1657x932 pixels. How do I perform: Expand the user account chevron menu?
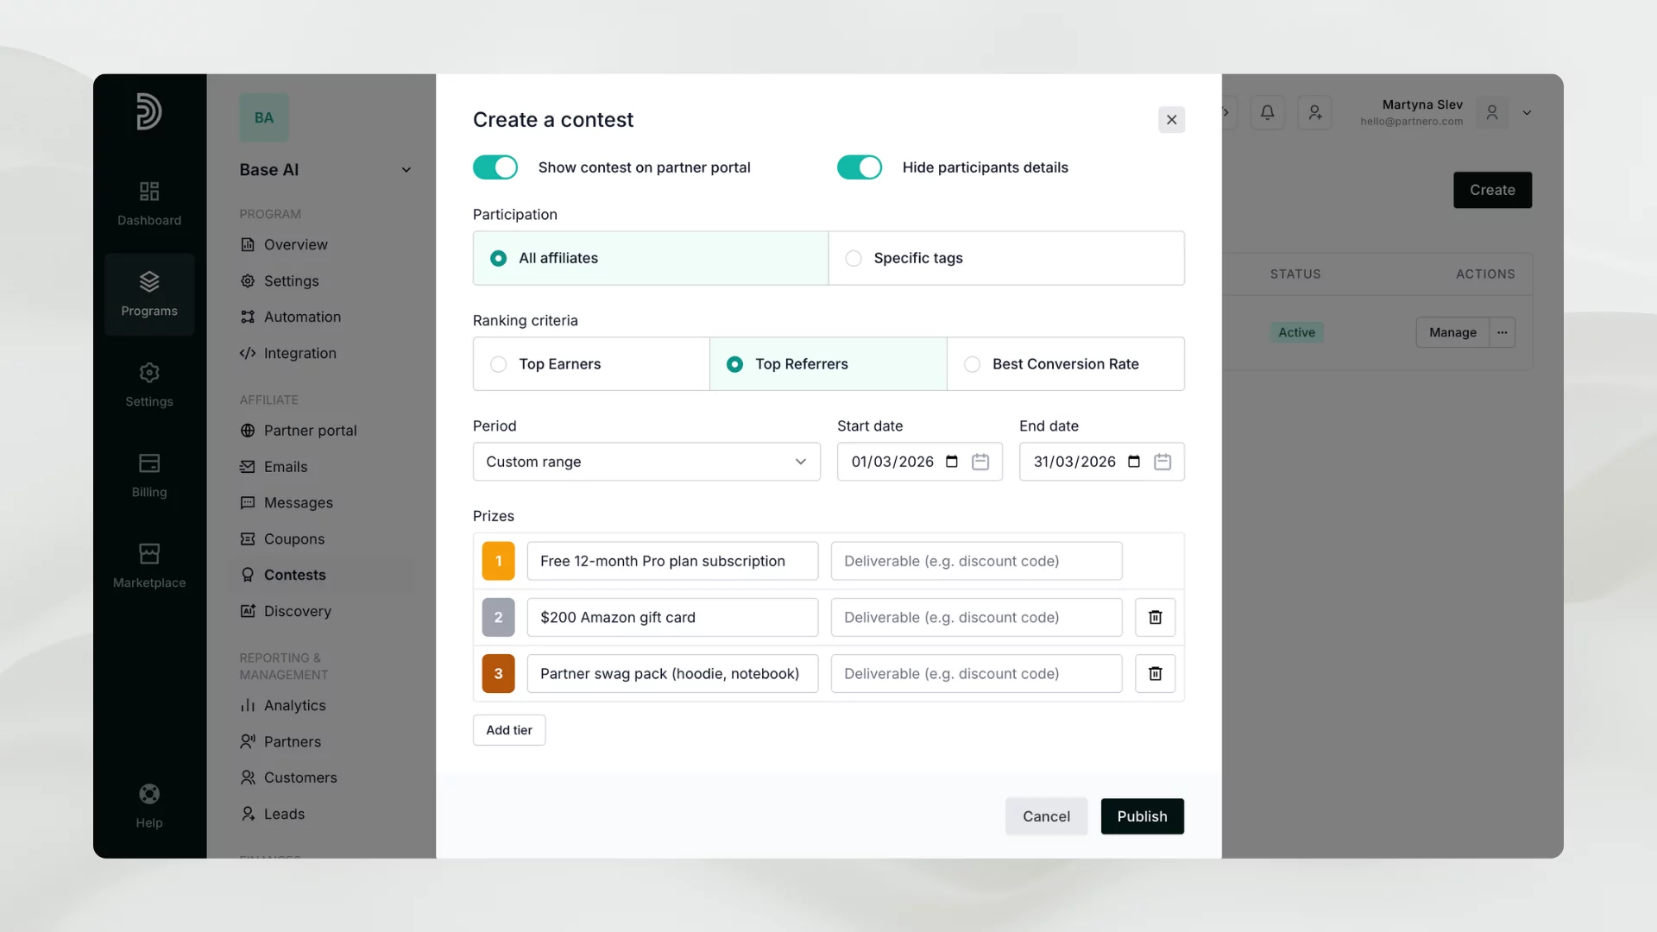[x=1527, y=113]
